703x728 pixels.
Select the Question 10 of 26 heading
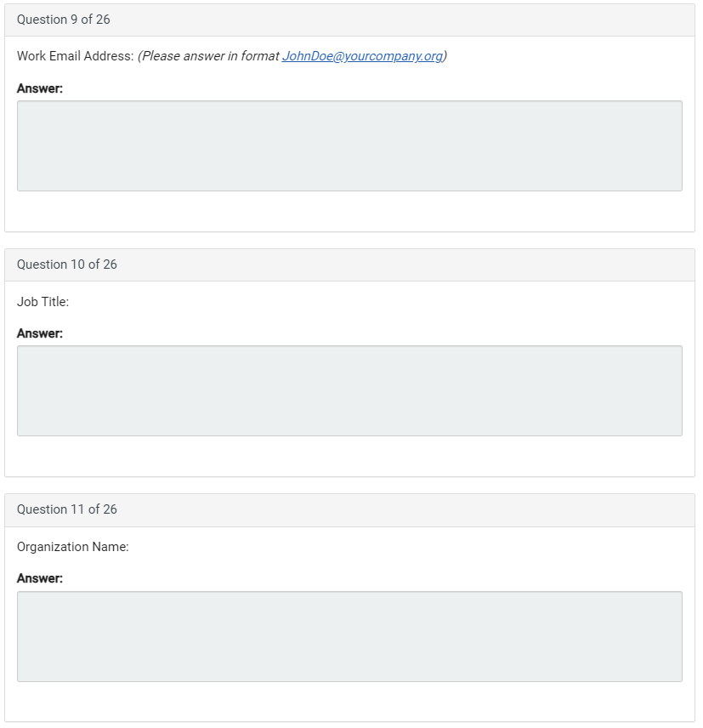click(x=67, y=264)
